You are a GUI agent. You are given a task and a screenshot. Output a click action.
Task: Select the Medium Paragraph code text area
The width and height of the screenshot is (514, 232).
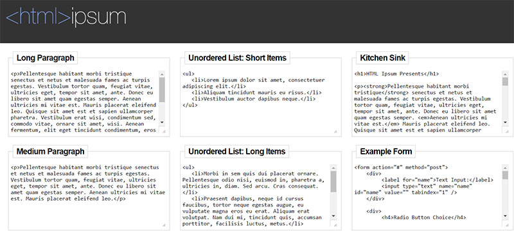pos(87,195)
